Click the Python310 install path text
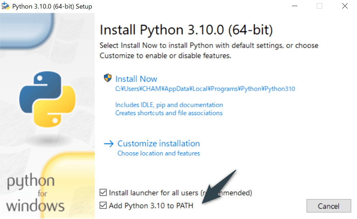This screenshot has width=357, height=219. tap(205, 89)
